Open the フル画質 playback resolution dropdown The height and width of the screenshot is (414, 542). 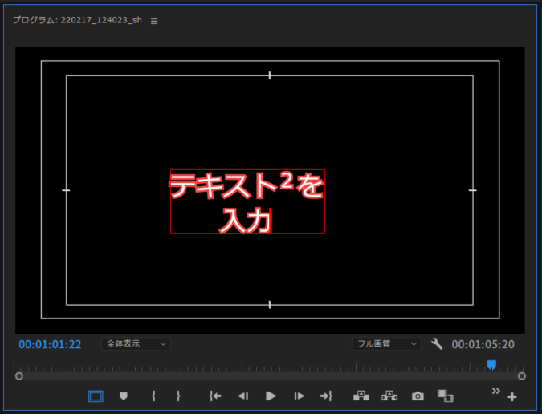coord(386,344)
